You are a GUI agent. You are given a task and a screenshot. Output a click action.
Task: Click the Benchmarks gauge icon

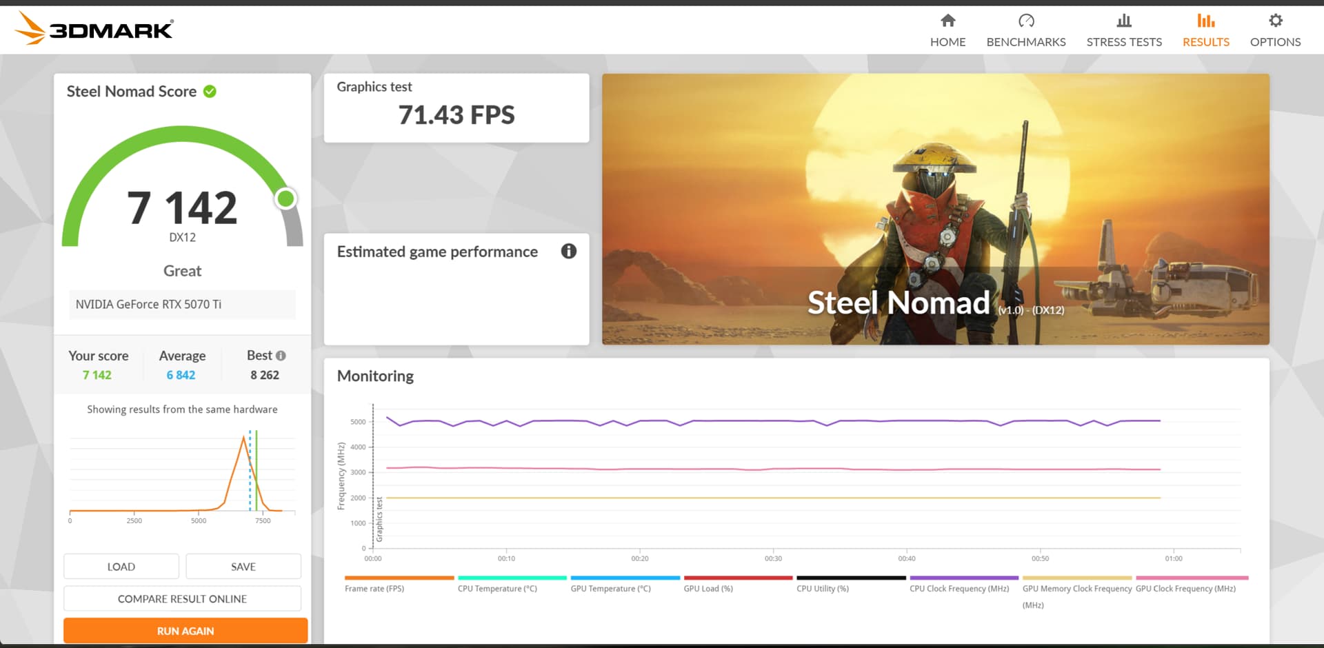point(1025,21)
